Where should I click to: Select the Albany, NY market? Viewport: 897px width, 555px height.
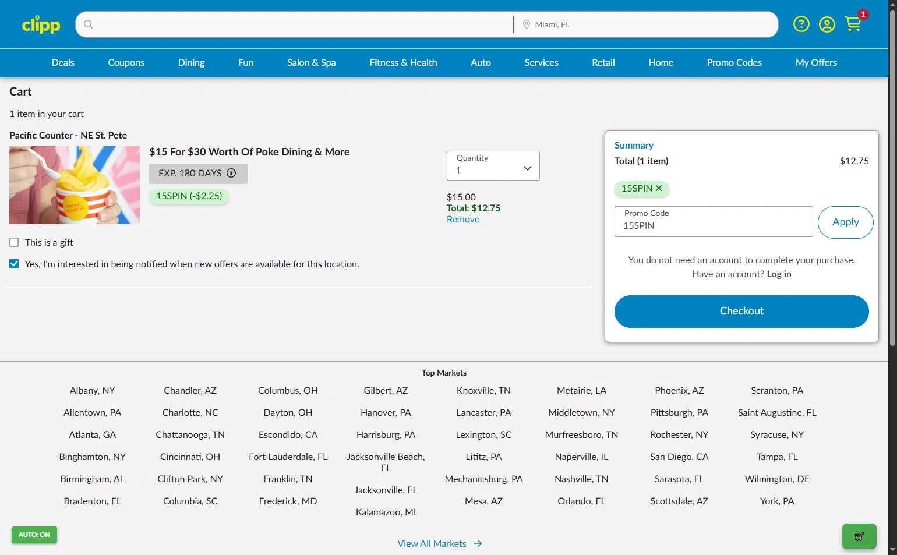click(x=93, y=390)
